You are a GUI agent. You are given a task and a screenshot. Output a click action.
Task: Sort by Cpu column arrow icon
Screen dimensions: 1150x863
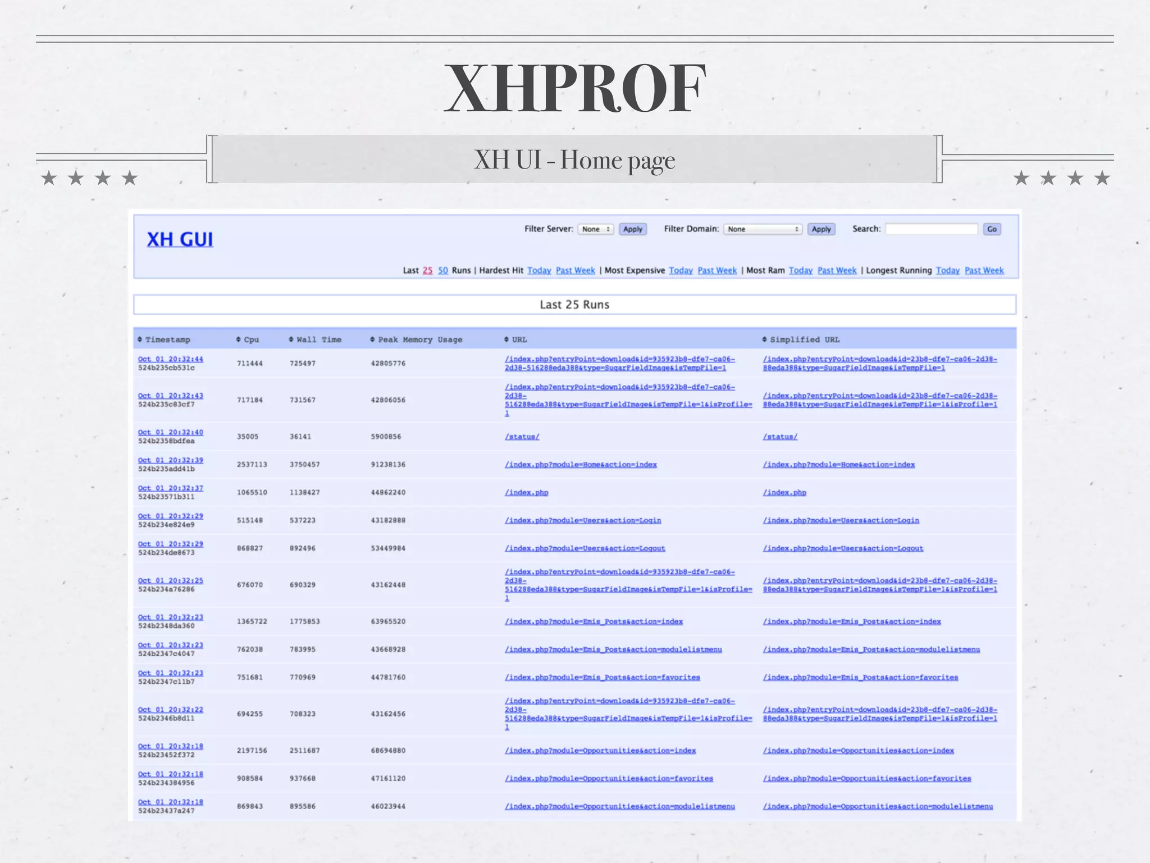point(239,339)
